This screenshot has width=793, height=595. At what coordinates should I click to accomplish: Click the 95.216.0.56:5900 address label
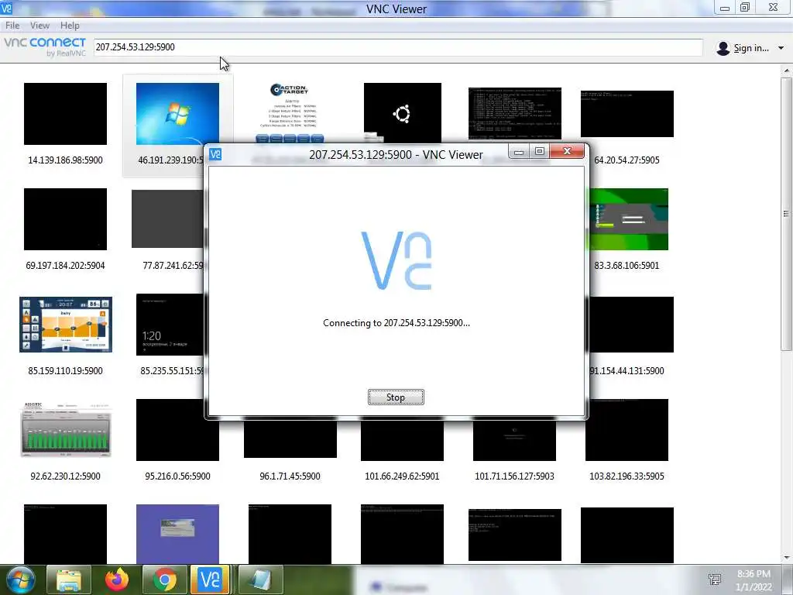coord(177,476)
